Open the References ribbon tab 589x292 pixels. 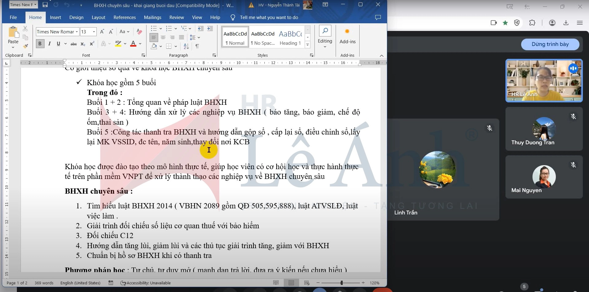[x=124, y=17]
